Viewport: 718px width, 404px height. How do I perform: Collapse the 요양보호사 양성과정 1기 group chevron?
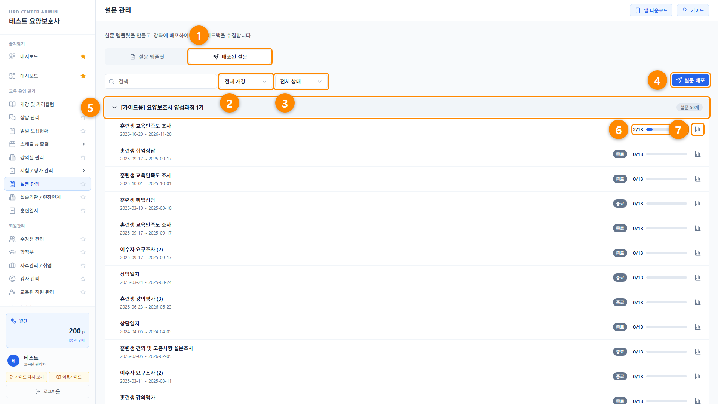coord(114,107)
